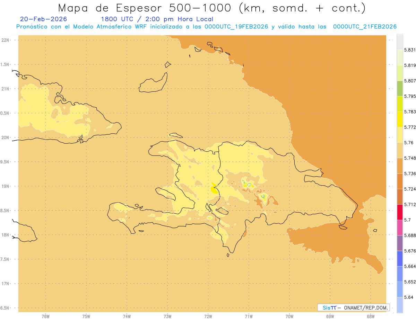Click the 22N latitude axis label
The width and height of the screenshot is (416, 321).
tap(6, 40)
